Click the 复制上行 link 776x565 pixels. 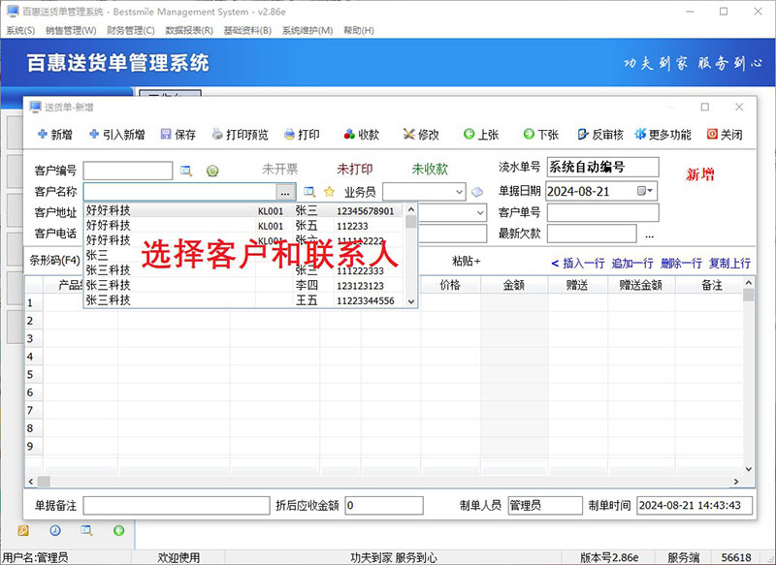pos(729,264)
